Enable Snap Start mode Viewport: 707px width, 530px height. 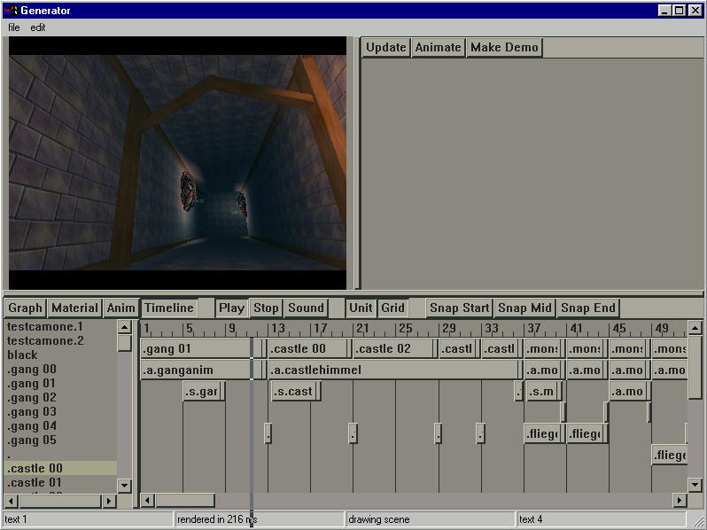[x=458, y=308]
